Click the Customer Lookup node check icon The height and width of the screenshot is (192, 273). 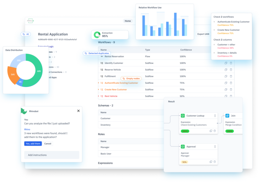[183, 116]
